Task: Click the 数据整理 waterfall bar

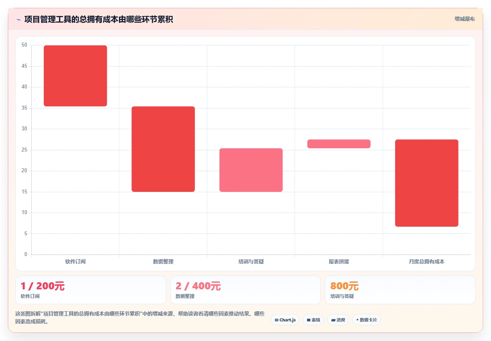Action: (163, 149)
